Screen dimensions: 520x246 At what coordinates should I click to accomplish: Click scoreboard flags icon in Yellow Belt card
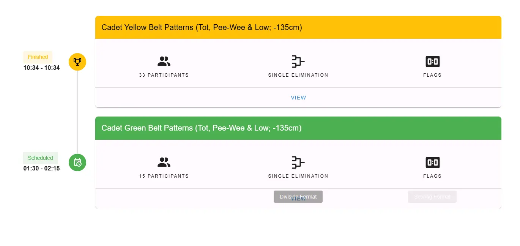click(432, 61)
